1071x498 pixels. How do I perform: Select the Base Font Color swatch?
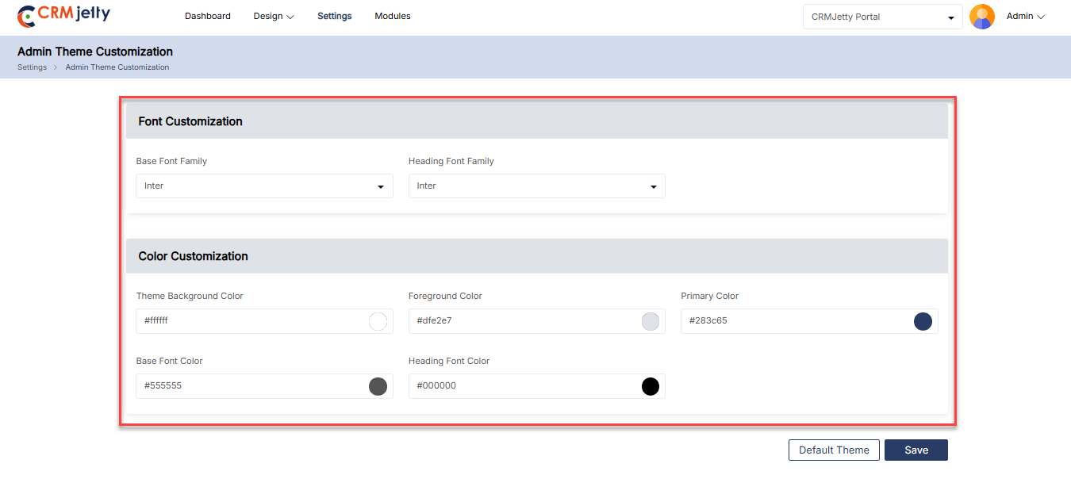click(x=378, y=386)
